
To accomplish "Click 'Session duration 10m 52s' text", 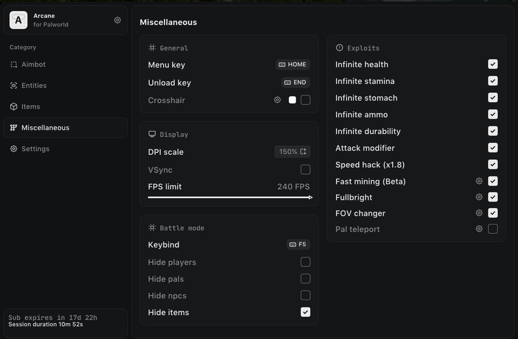I will coord(45,324).
